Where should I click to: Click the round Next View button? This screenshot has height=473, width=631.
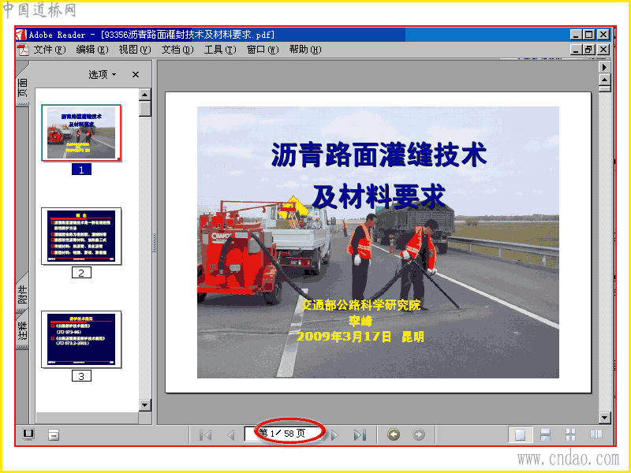tap(419, 434)
